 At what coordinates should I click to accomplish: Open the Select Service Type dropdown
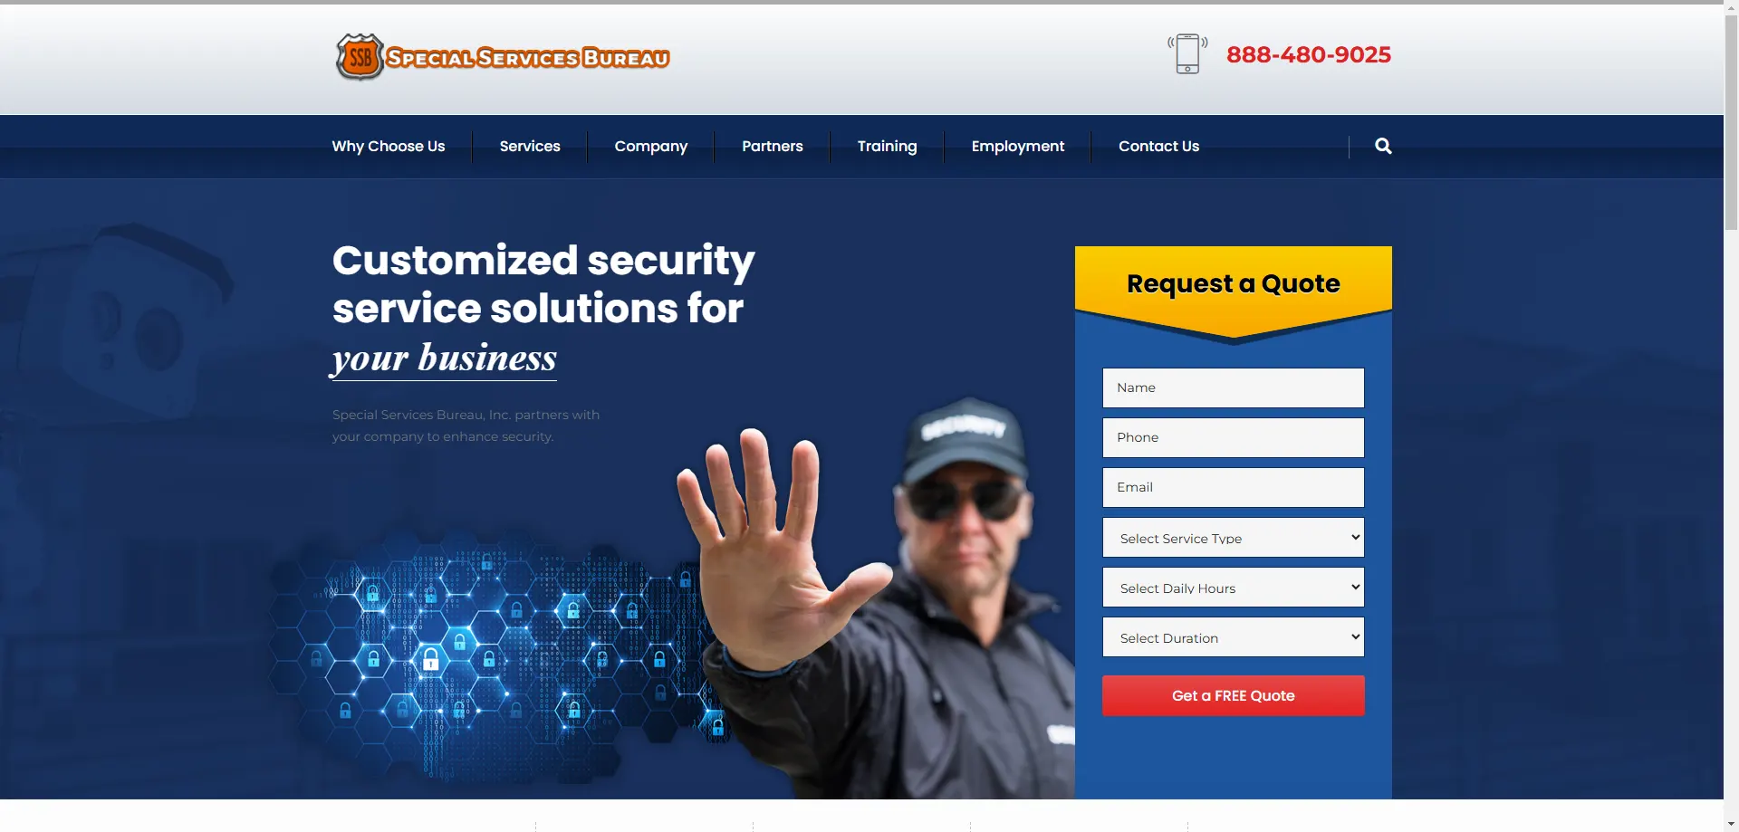[x=1233, y=538]
